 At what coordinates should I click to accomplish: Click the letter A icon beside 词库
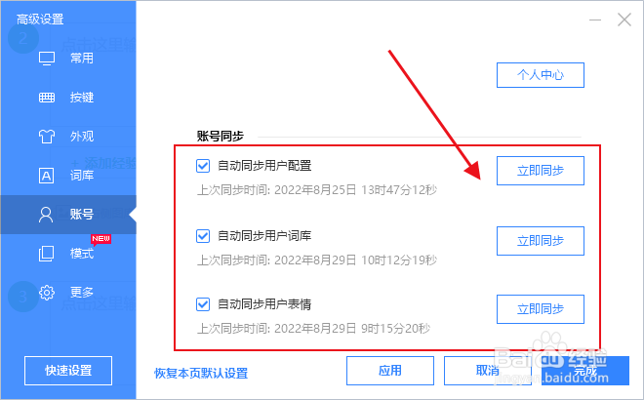tap(47, 176)
